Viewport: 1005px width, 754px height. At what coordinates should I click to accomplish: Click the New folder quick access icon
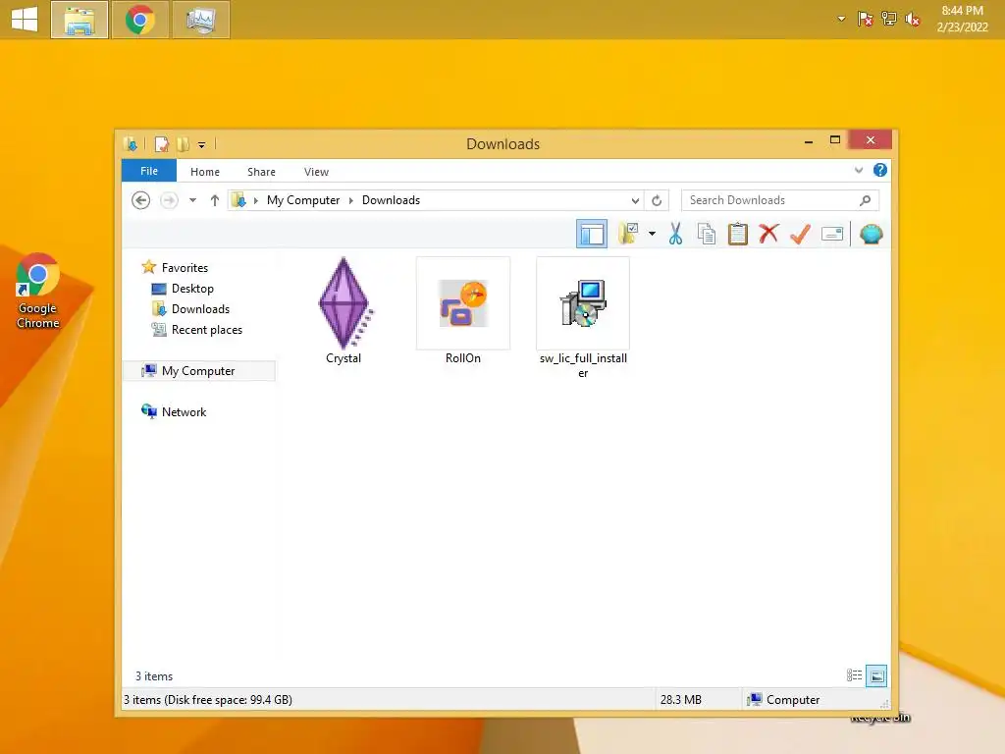click(183, 144)
